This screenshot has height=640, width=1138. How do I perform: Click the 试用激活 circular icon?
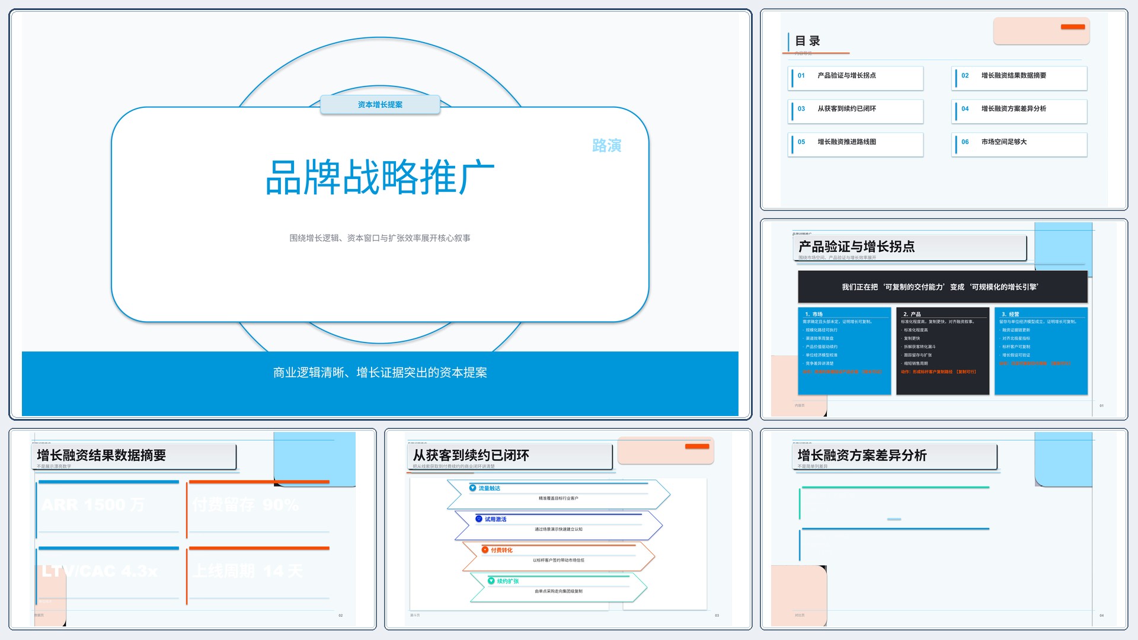tap(479, 519)
